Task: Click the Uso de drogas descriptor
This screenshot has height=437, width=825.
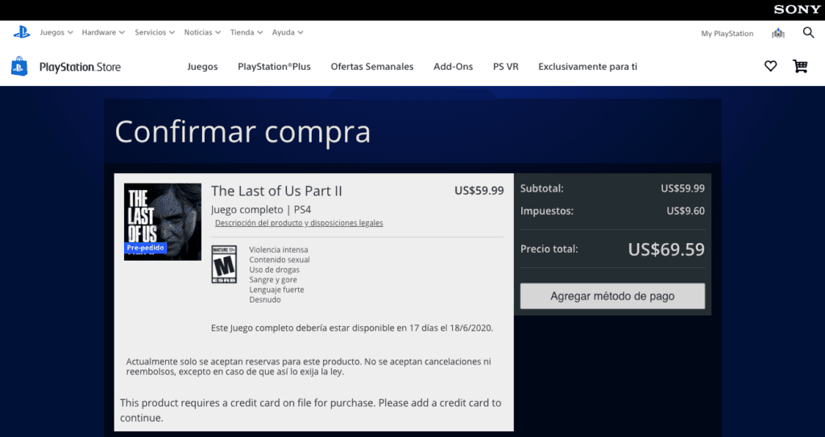Action: click(274, 270)
